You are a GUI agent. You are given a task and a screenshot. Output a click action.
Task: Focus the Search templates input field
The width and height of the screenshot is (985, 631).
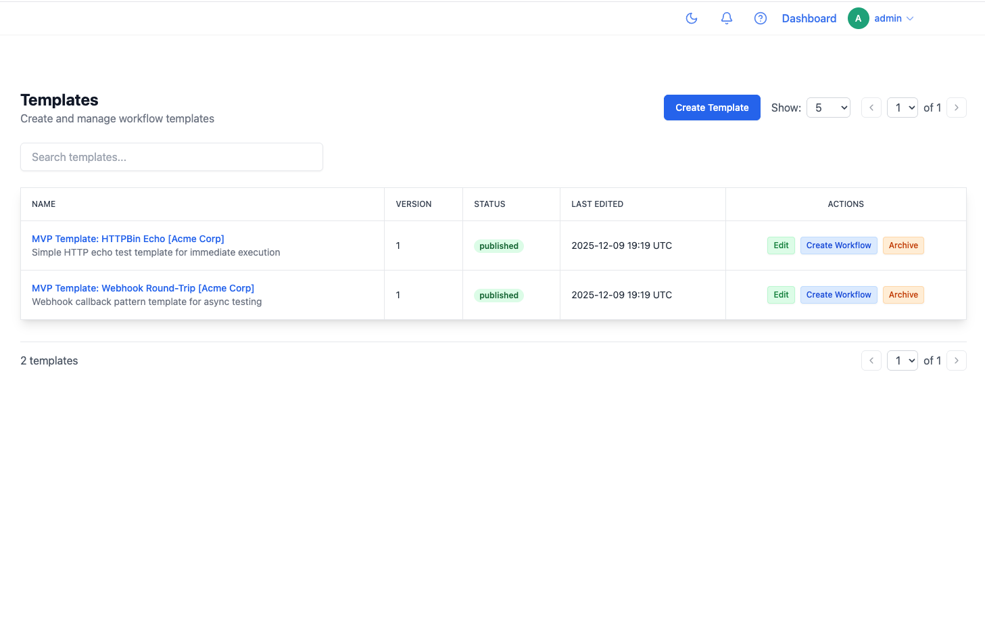click(x=172, y=157)
